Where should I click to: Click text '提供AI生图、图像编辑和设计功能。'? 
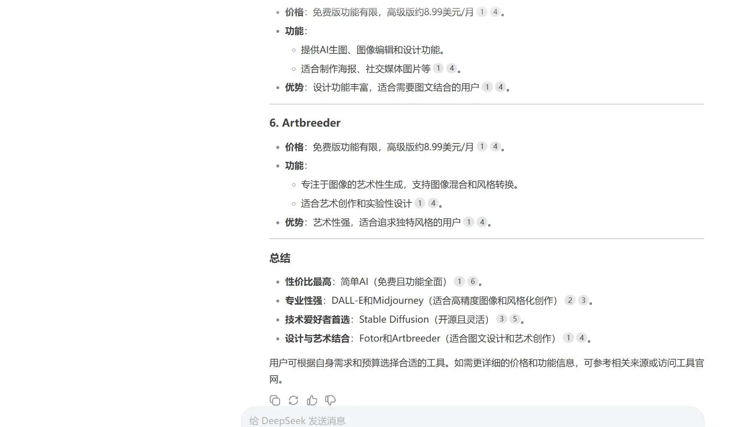tap(373, 50)
